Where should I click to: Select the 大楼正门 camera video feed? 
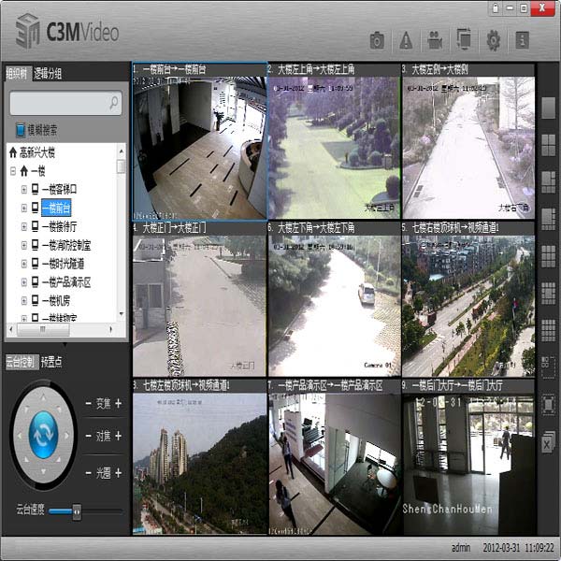[x=199, y=298]
